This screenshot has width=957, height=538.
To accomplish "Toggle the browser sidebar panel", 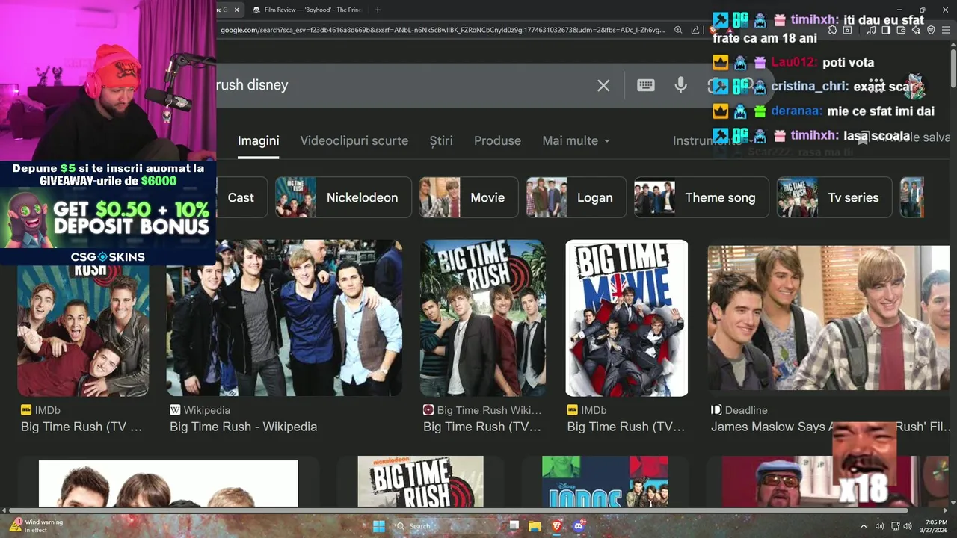I will (x=886, y=30).
